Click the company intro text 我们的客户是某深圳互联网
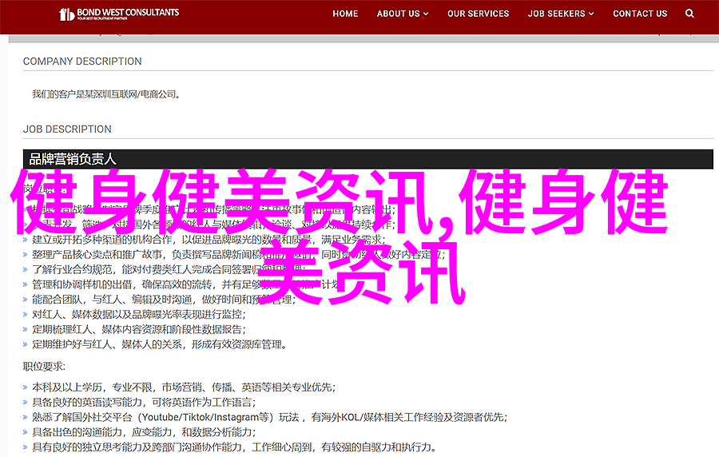 (106, 94)
